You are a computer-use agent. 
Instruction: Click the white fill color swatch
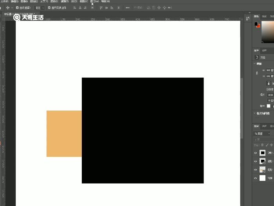(269, 106)
